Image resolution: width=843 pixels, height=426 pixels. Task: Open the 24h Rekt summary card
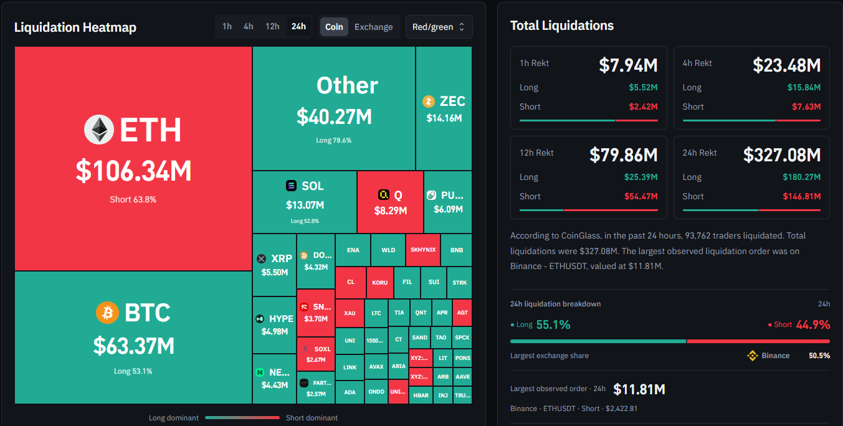point(751,177)
